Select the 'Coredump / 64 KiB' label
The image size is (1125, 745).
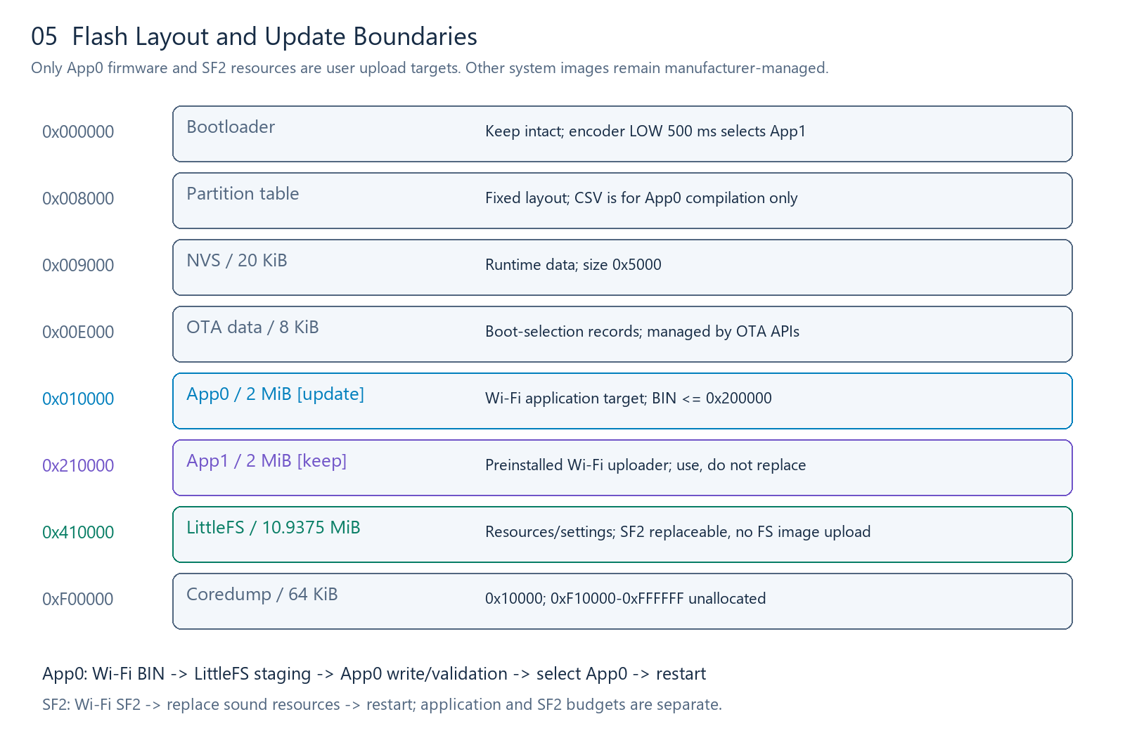pos(262,595)
